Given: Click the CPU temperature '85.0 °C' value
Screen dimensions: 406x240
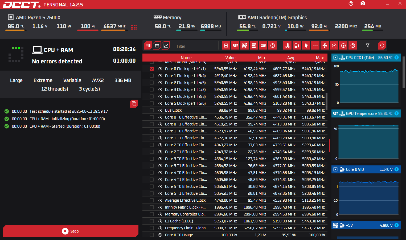Looking at the screenshot, I should (16, 26).
